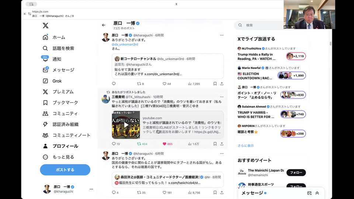Image resolution: width=354 pixels, height=199 pixels.
Task: Expand the メッセージ drawer
Action: coord(317,193)
